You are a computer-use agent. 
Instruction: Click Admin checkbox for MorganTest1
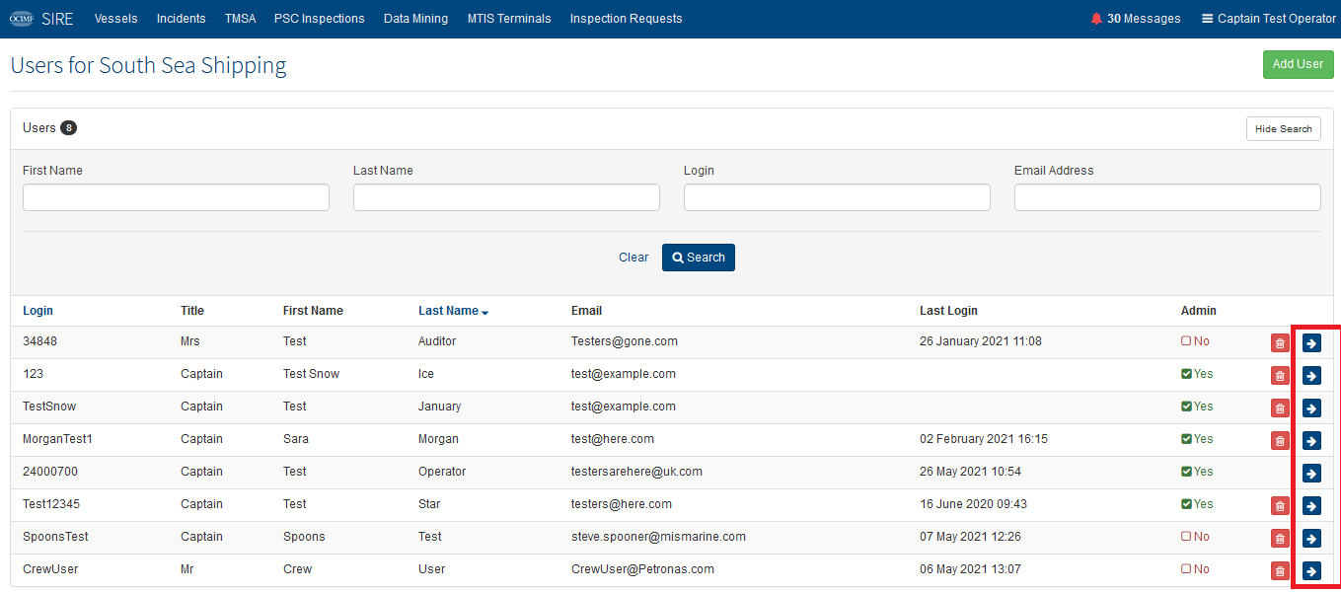(1186, 439)
